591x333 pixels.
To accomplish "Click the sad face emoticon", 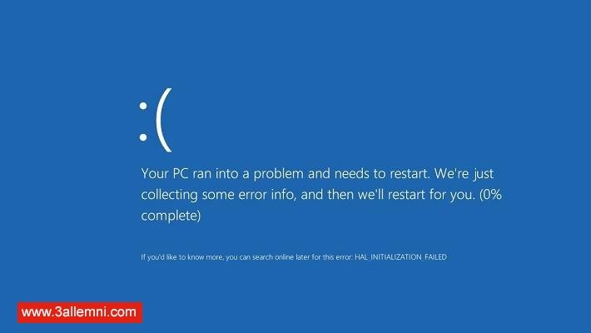I will pyautogui.click(x=156, y=120).
